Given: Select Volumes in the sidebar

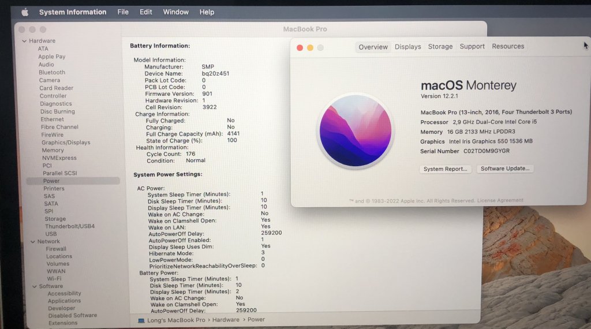Looking at the screenshot, I should [x=58, y=264].
